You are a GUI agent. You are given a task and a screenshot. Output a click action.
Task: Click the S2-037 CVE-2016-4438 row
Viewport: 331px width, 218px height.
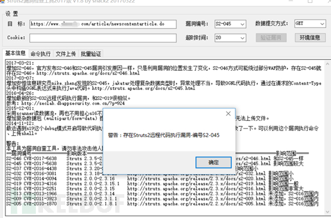coord(133,169)
